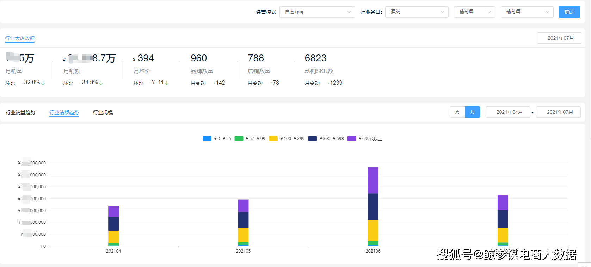Switch to the 行业销量趋势 tab
Viewport: 591px width, 267px height.
(20, 112)
